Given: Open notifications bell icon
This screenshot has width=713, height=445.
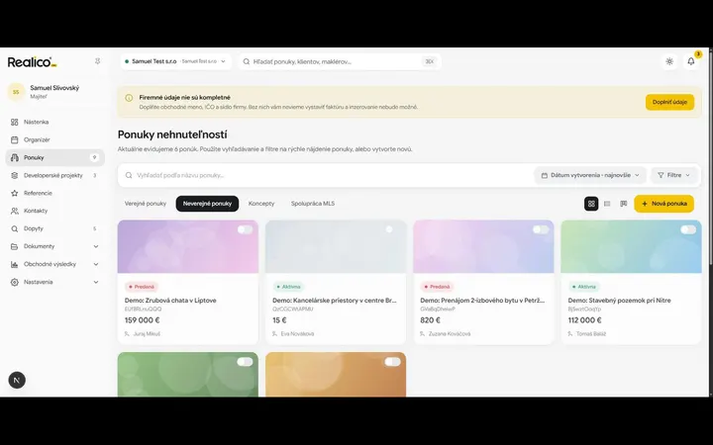Looking at the screenshot, I should (691, 61).
